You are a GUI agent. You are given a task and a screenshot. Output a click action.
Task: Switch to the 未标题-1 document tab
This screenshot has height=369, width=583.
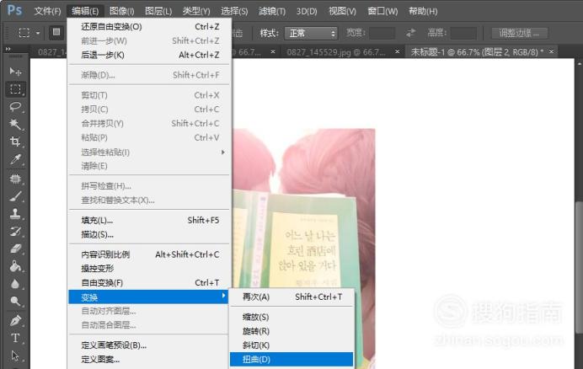point(477,52)
